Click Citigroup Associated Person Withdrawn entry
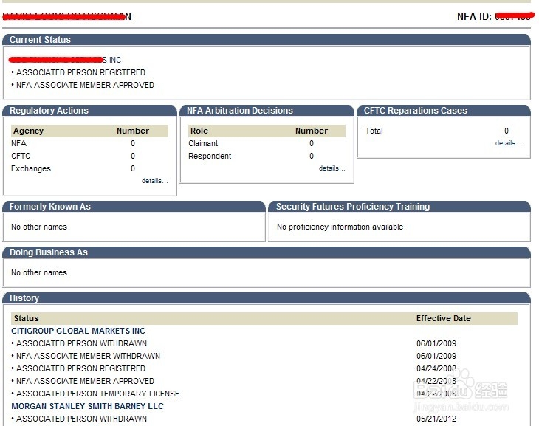 coord(81,343)
